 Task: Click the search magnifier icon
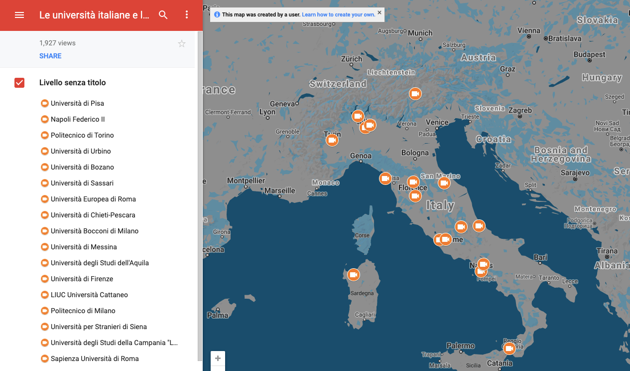[x=163, y=15]
